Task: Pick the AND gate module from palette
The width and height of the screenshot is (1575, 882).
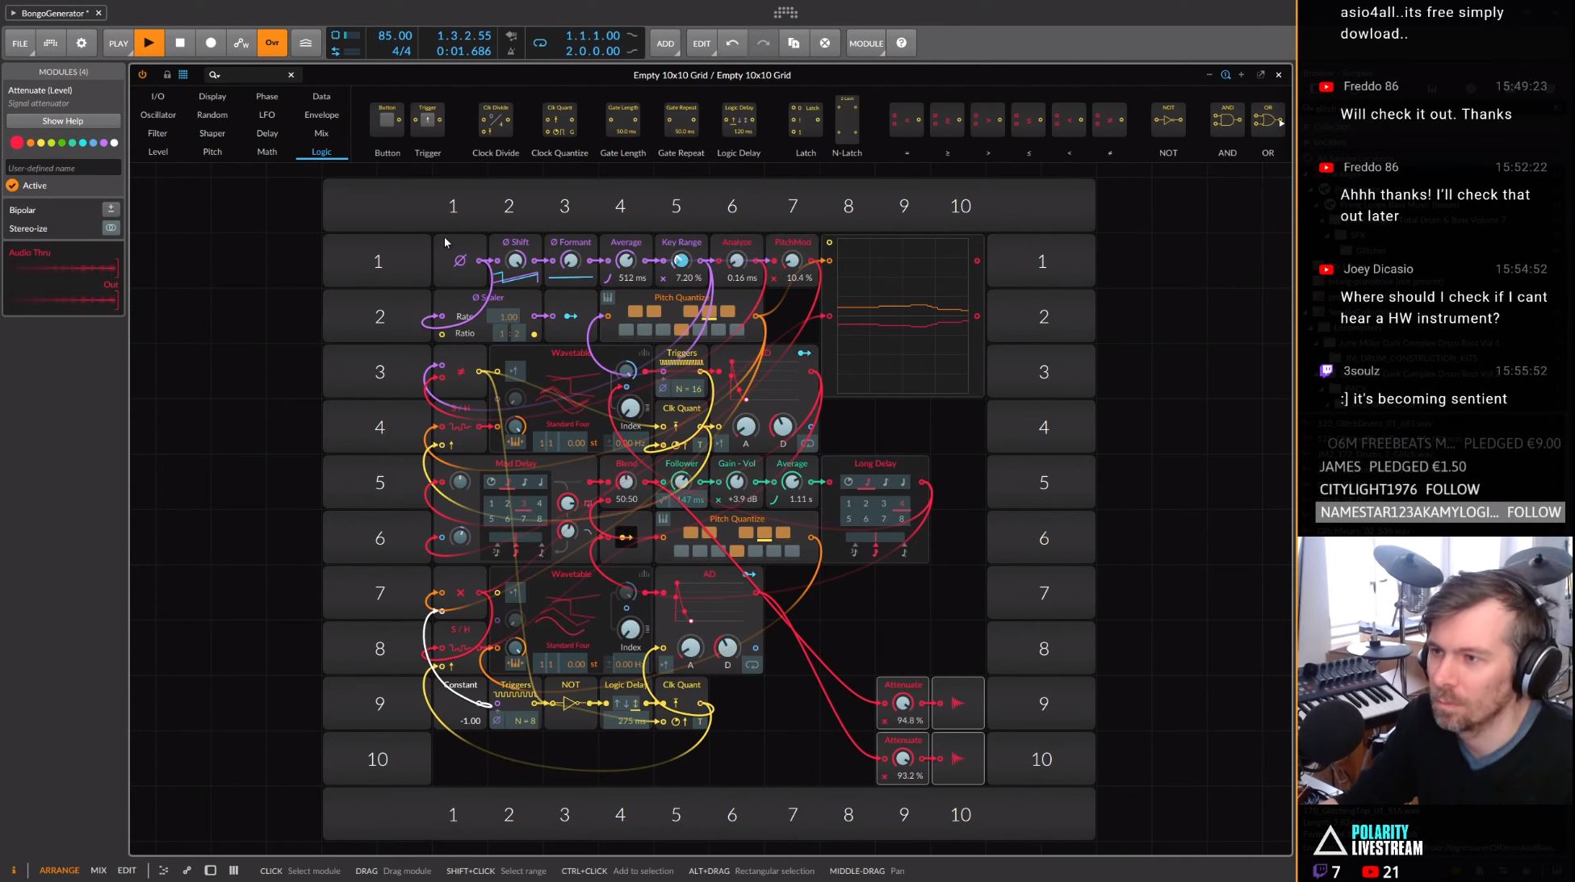Action: tap(1226, 119)
